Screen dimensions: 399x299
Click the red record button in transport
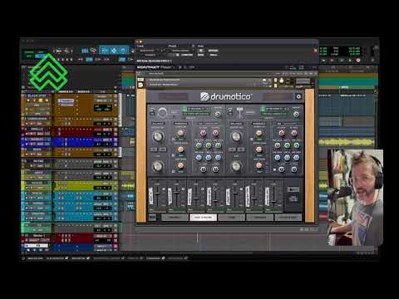coord(358,60)
